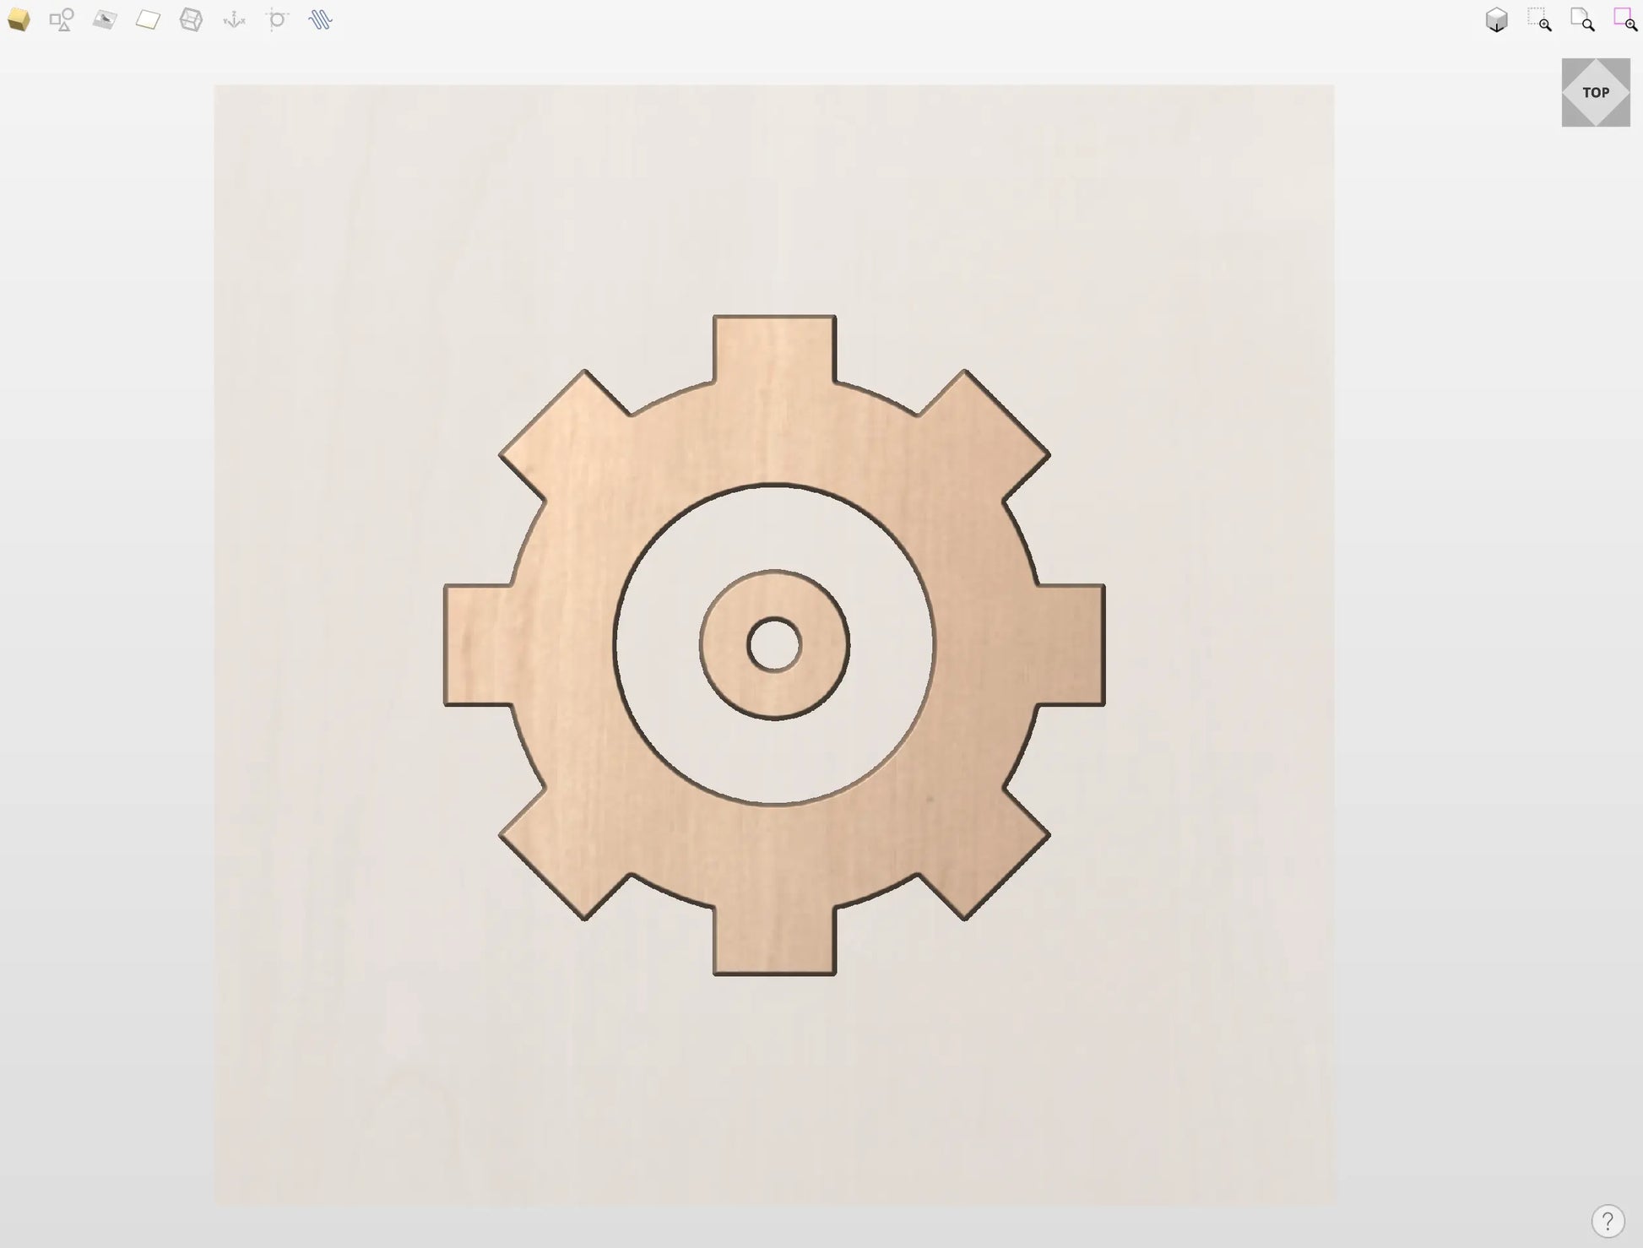Click the zoom to page icon
This screenshot has height=1248, width=1643.
(1582, 19)
